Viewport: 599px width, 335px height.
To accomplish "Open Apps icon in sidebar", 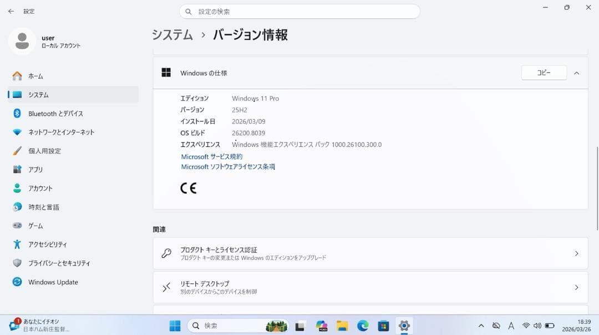I will (x=17, y=169).
